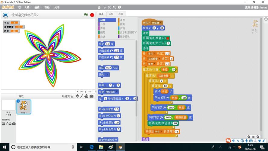Click the green flag to run project
The image size is (268, 151).
(x=86, y=14)
